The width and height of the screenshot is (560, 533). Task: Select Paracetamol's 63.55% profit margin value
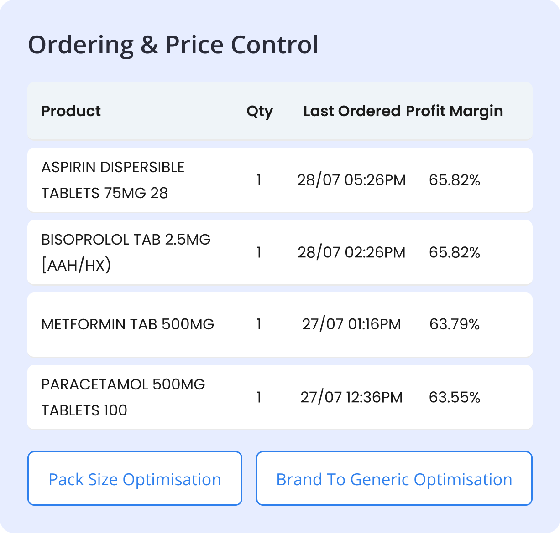point(455,397)
